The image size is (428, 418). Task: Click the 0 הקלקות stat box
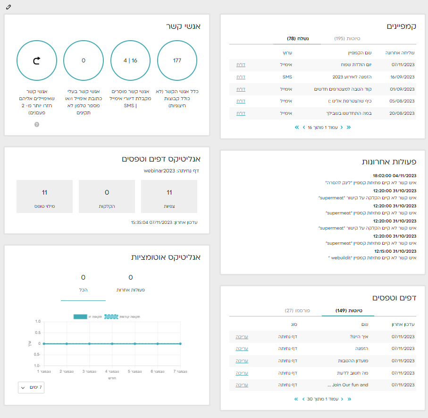(x=107, y=196)
